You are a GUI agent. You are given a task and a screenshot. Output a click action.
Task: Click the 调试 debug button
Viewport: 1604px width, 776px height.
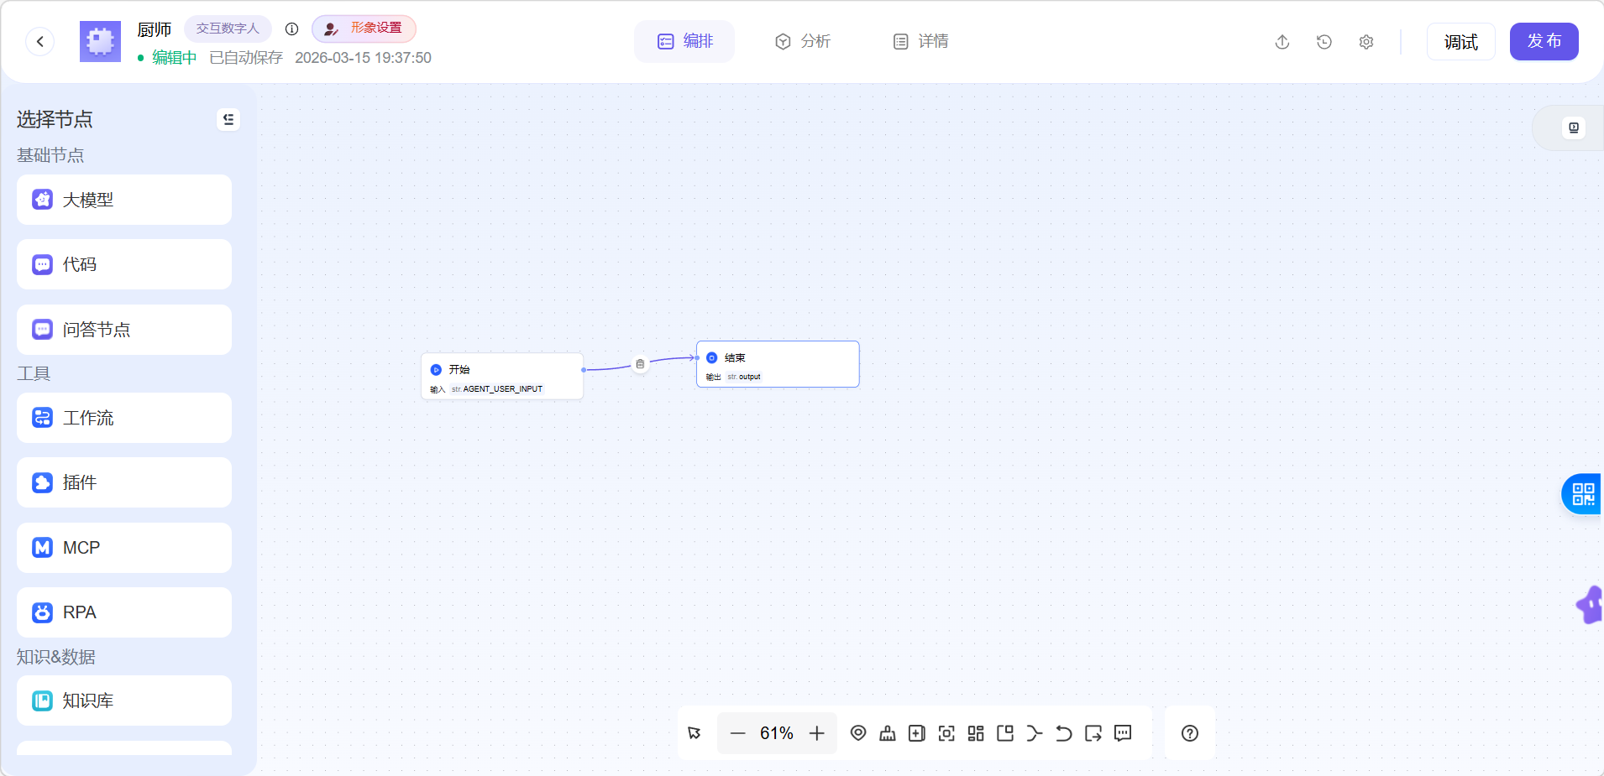pyautogui.click(x=1460, y=42)
